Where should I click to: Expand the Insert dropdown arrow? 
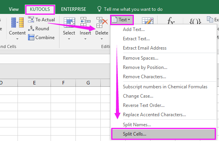(85, 39)
